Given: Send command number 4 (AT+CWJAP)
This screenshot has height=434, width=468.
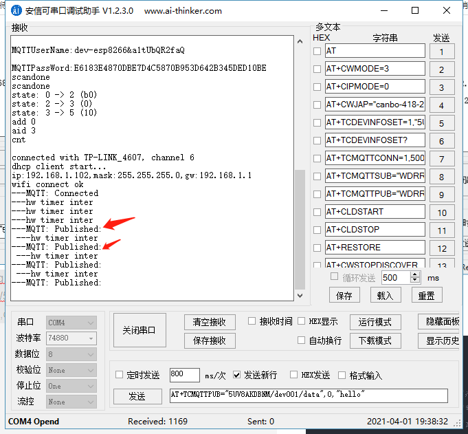Looking at the screenshot, I should pyautogui.click(x=442, y=105).
